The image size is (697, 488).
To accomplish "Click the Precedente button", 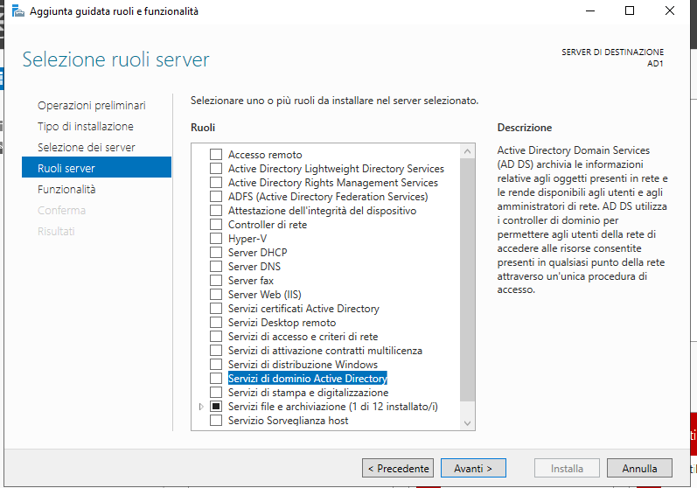I will [398, 468].
